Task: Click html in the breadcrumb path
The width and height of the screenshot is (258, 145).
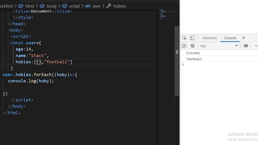Action: [29, 6]
